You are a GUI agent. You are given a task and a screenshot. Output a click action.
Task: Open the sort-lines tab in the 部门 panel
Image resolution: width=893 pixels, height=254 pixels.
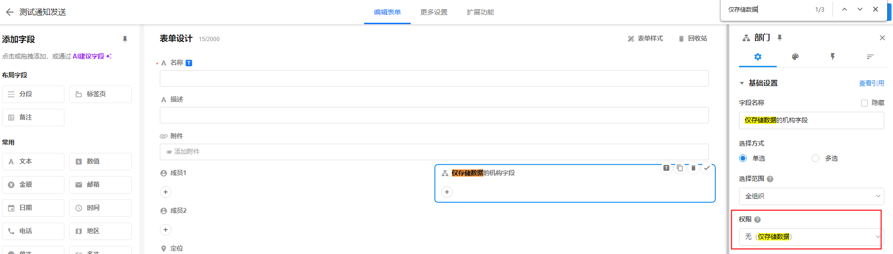pyautogui.click(x=870, y=57)
